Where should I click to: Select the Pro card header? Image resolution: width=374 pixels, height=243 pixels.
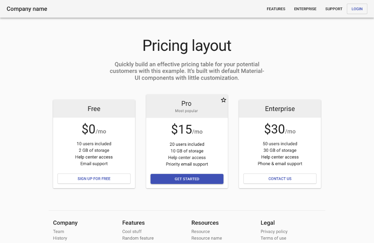(x=187, y=106)
